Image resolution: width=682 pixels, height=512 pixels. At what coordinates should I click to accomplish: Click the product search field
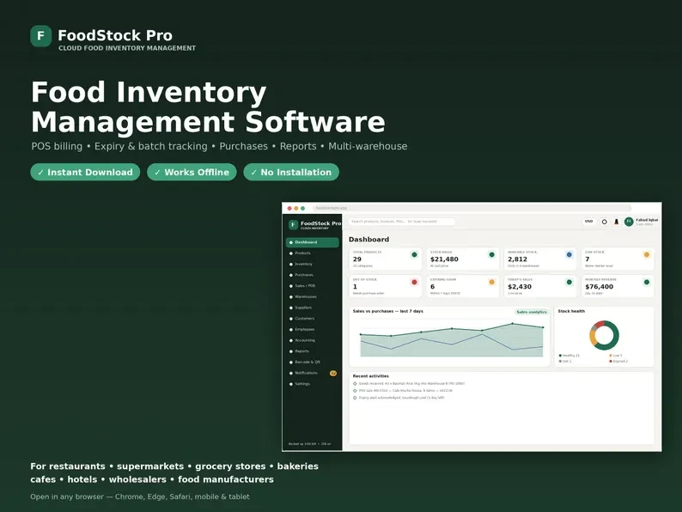pyautogui.click(x=402, y=222)
